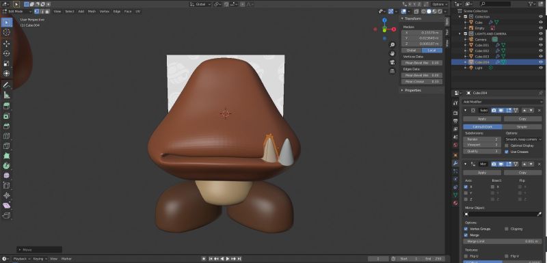
Task: Select the Smooth tool
Action: (6, 176)
